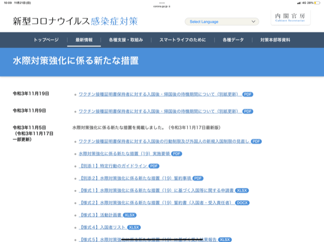The height and width of the screenshot is (242, 324).
Task: Click the XLSX badge next to 【様式4】入国者リスト
Action: (134, 227)
